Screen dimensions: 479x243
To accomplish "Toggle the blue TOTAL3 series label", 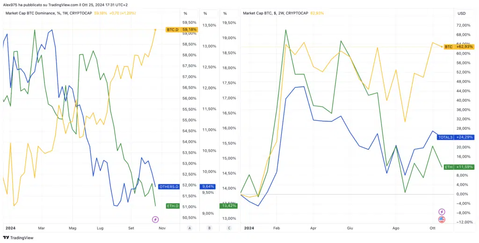I will 445,137.
